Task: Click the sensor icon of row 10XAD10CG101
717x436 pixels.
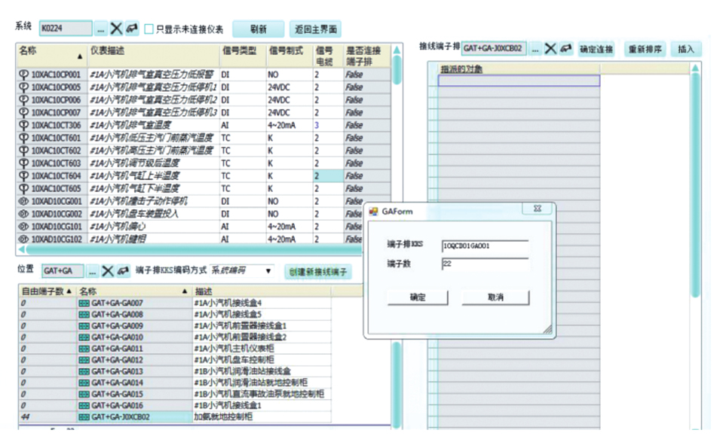Action: 23,227
